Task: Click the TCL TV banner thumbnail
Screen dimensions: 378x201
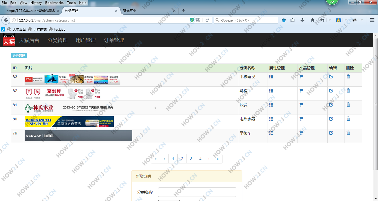Action: [x=73, y=80]
